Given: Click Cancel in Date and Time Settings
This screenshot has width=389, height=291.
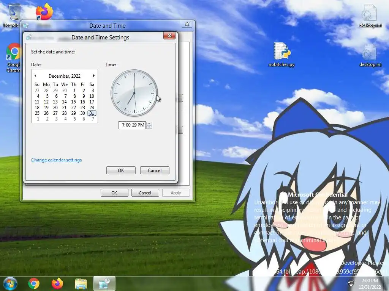Looking at the screenshot, I should [x=155, y=170].
